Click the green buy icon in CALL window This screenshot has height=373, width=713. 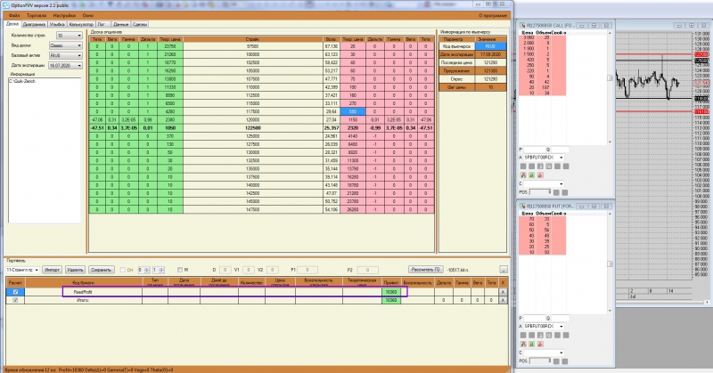pos(531,174)
